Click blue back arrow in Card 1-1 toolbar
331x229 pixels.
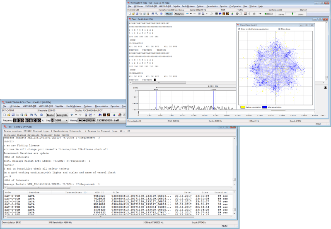click(x=187, y=14)
